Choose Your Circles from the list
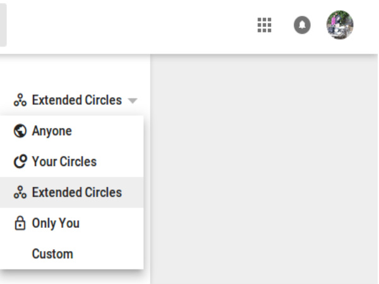The image size is (379, 284). coord(64,162)
